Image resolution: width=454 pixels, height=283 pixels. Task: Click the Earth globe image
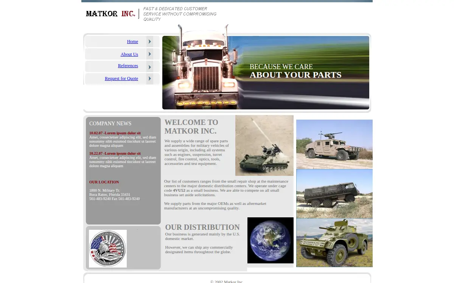click(271, 240)
